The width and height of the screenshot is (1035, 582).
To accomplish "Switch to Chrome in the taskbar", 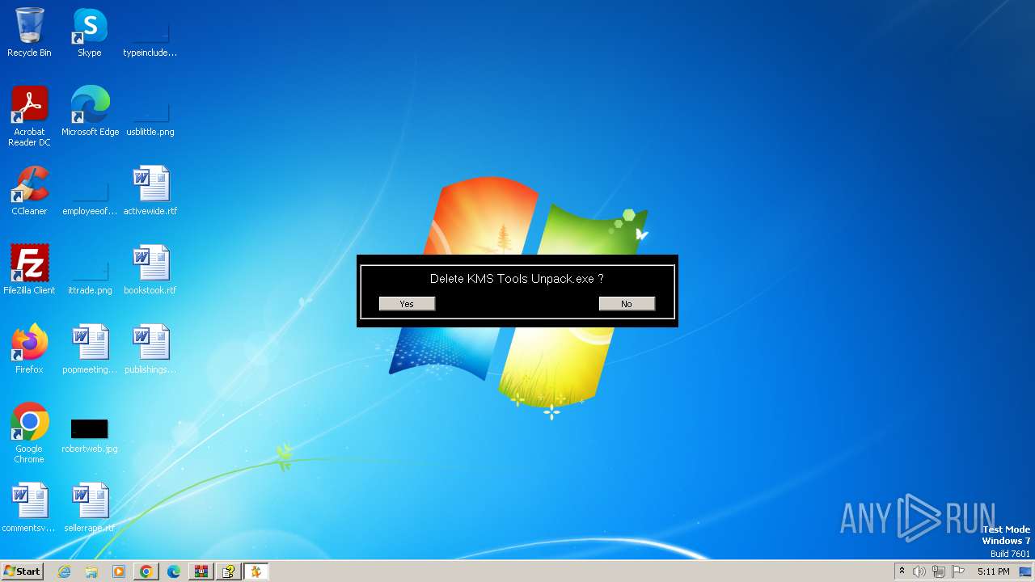I will pyautogui.click(x=146, y=571).
